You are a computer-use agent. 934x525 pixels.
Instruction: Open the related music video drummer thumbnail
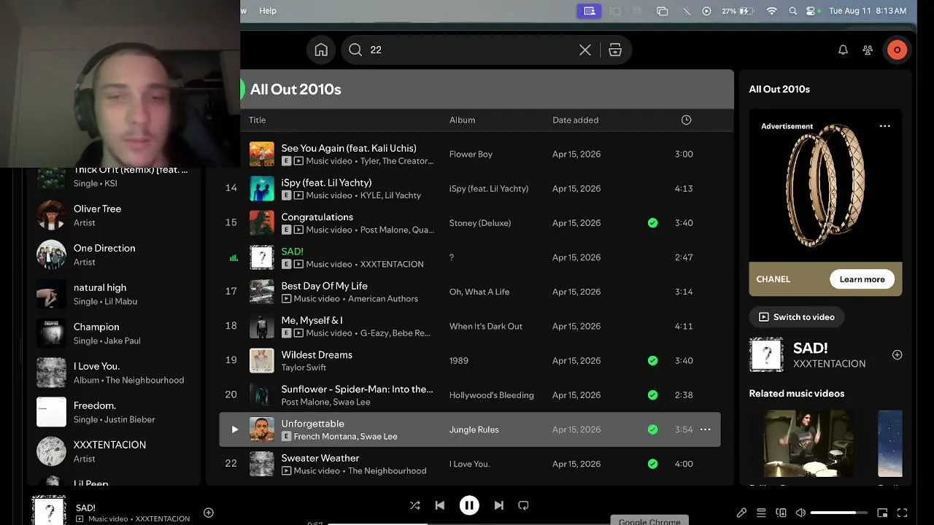click(808, 443)
